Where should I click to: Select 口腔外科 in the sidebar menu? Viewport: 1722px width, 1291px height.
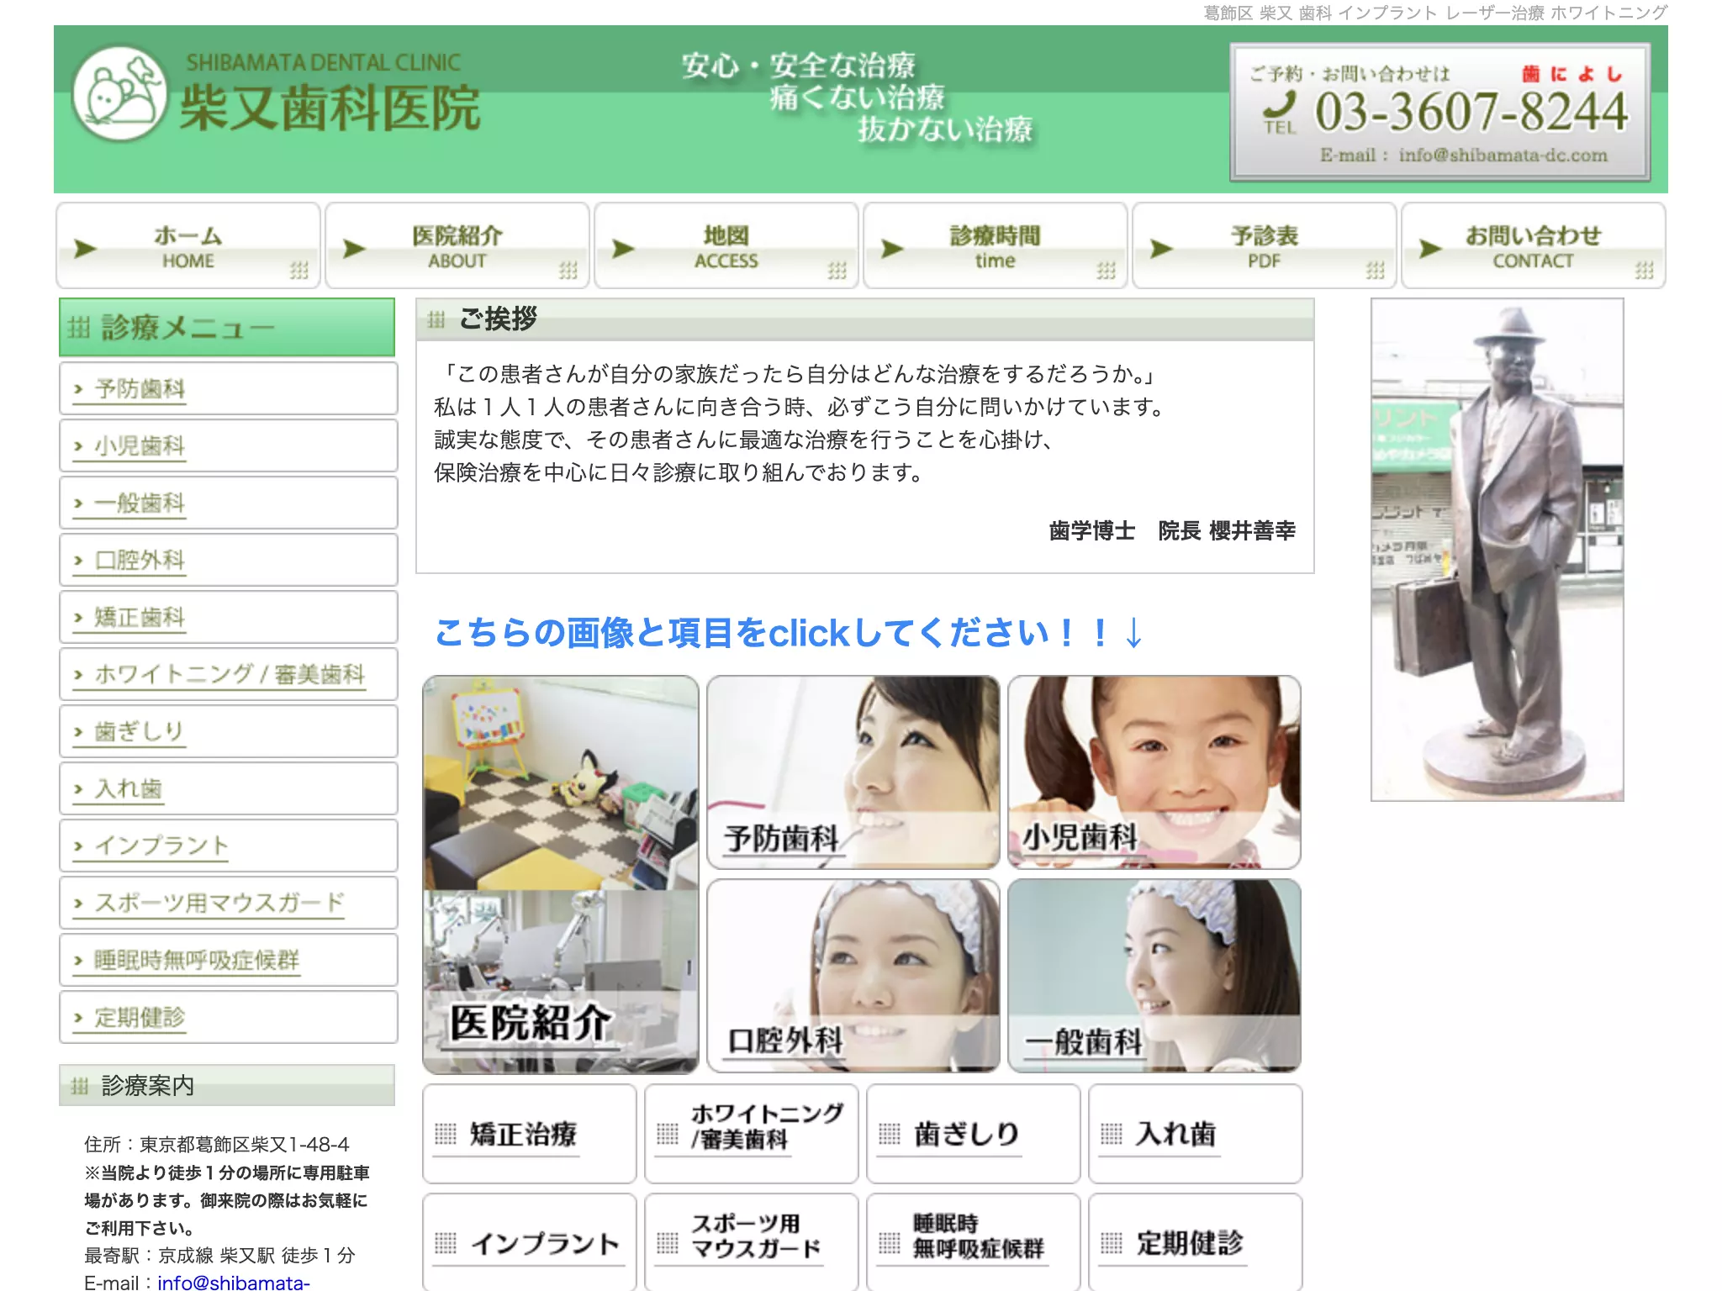[x=228, y=560]
